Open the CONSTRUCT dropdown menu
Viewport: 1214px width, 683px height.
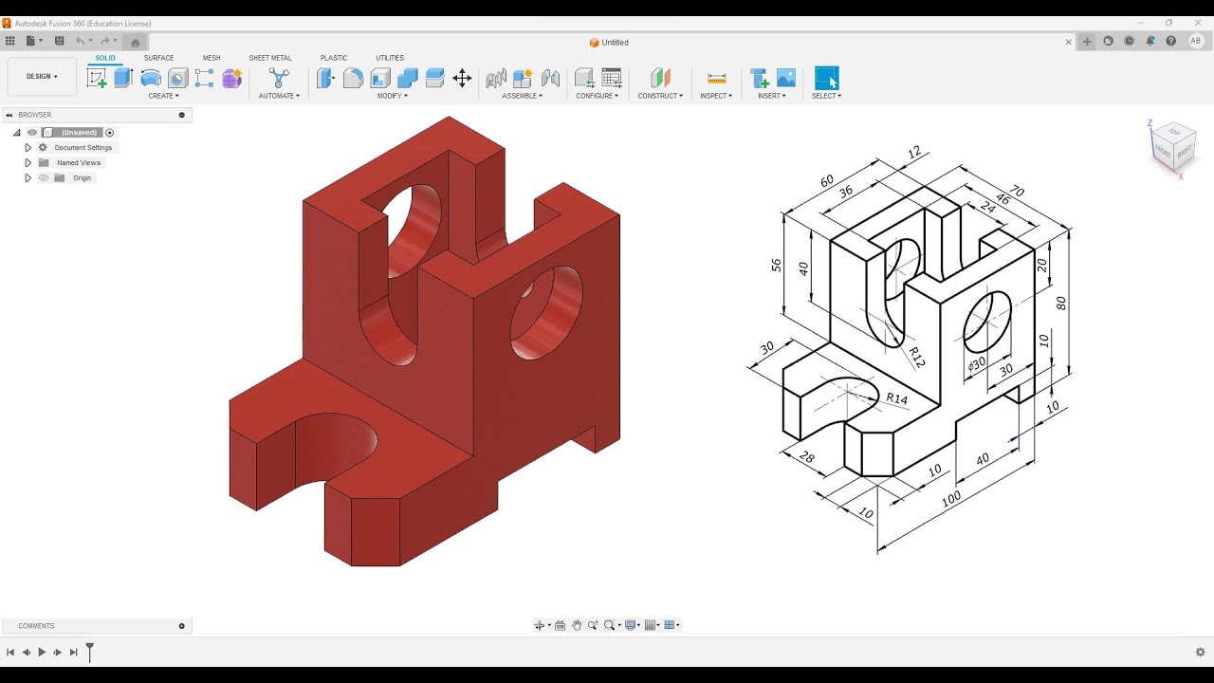[660, 96]
